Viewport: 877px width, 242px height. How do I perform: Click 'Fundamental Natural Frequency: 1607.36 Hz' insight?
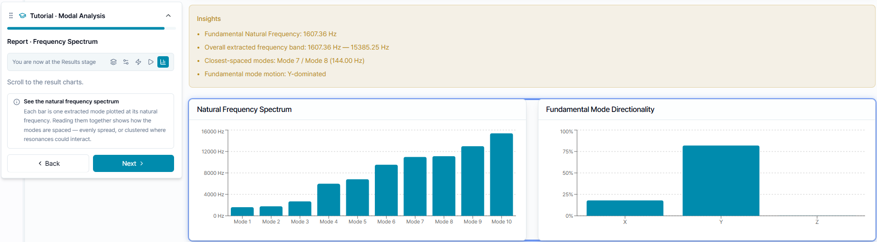270,34
